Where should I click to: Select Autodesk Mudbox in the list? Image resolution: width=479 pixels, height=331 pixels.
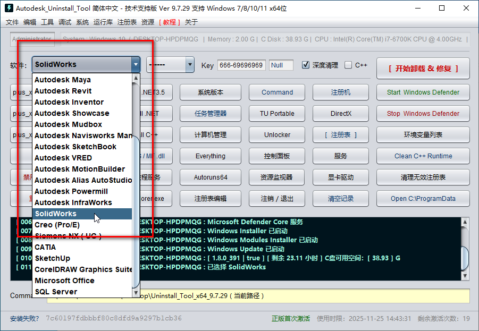coord(82,124)
